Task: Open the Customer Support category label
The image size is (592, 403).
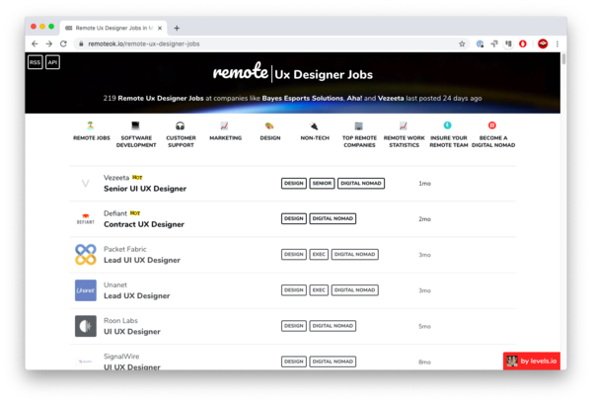Action: coord(181,141)
